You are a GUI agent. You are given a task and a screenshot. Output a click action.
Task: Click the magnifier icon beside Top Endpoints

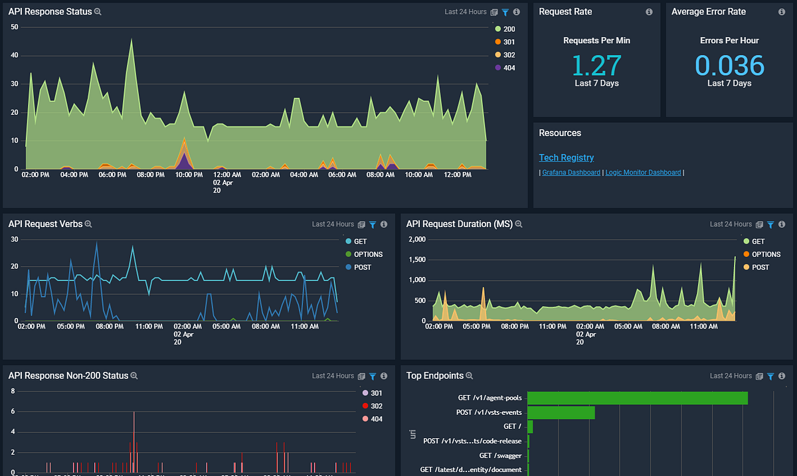click(x=470, y=376)
